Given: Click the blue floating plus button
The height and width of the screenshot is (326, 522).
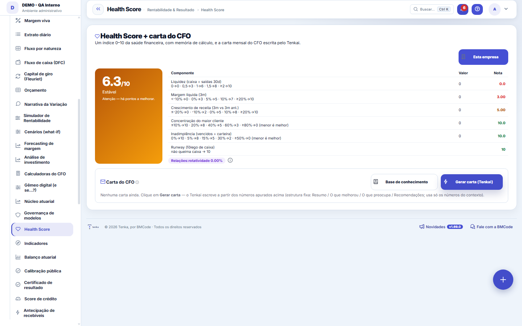Looking at the screenshot, I should [503, 280].
